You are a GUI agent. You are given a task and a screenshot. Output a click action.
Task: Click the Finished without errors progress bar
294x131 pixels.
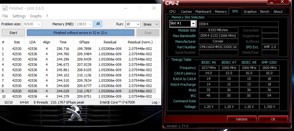click(x=80, y=33)
